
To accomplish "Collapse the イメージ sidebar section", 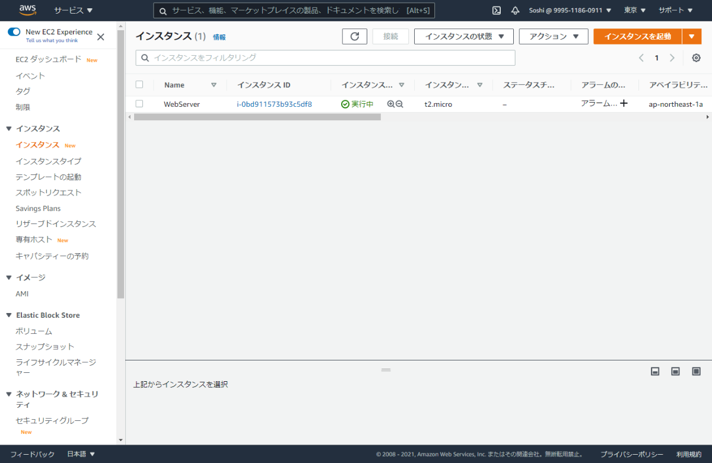I will click(x=9, y=277).
